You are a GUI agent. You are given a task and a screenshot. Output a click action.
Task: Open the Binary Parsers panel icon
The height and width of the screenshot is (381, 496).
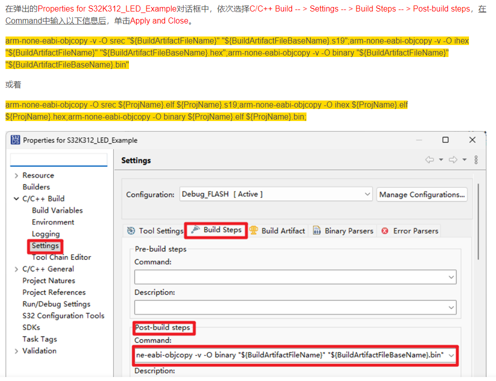317,230
